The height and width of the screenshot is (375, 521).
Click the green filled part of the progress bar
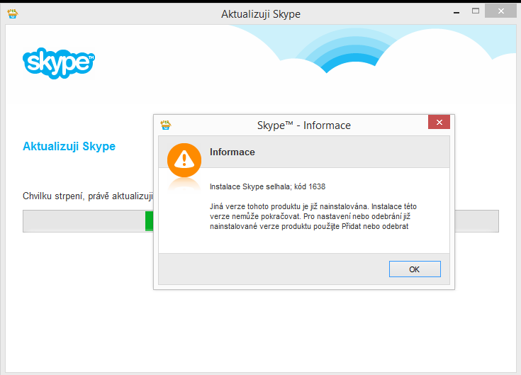click(149, 221)
